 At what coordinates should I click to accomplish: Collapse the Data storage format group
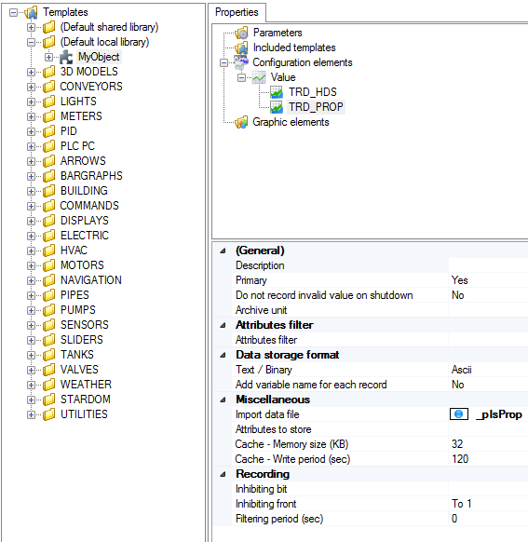click(223, 355)
